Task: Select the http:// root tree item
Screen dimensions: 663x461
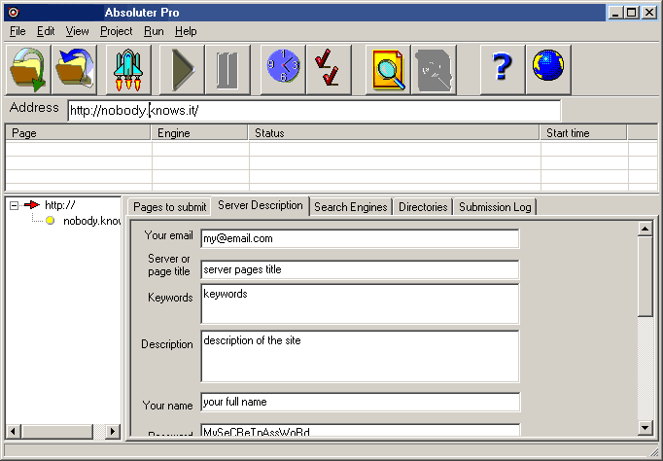Action: [x=60, y=205]
